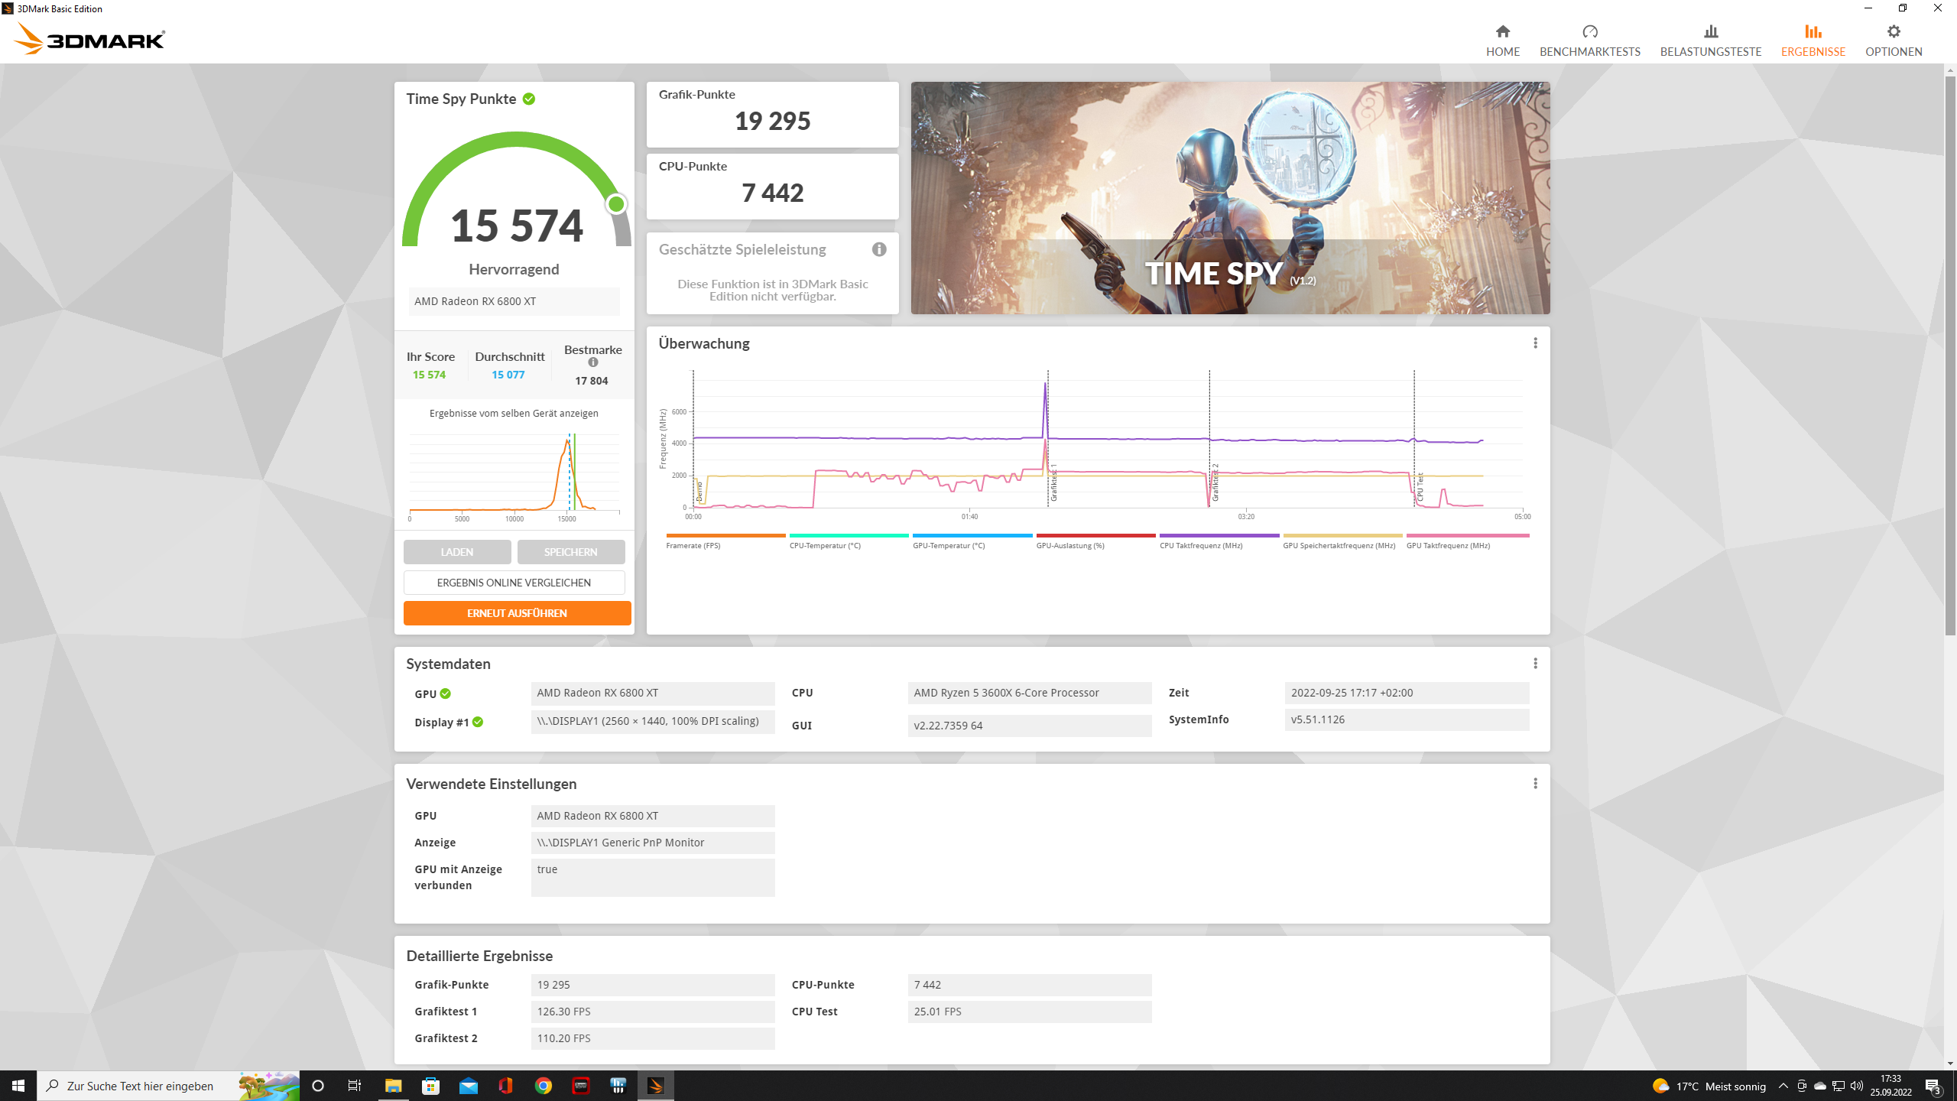Toggle the Framerate (FPS) series in legend
Image resolution: width=1957 pixels, height=1101 pixels.
pos(693,545)
